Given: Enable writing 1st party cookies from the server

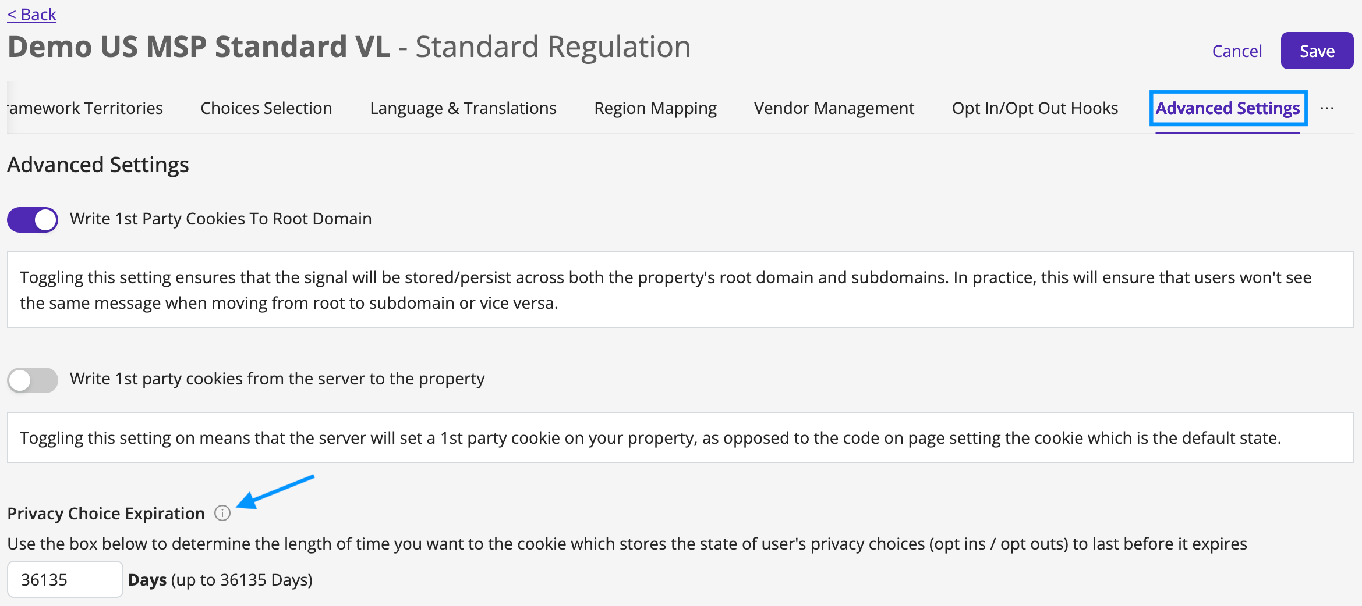Looking at the screenshot, I should tap(32, 379).
